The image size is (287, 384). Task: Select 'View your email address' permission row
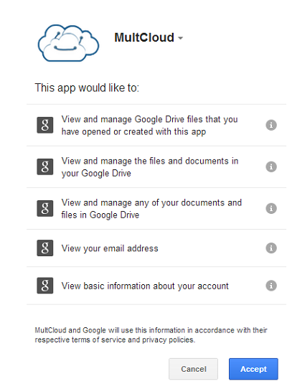156,248
